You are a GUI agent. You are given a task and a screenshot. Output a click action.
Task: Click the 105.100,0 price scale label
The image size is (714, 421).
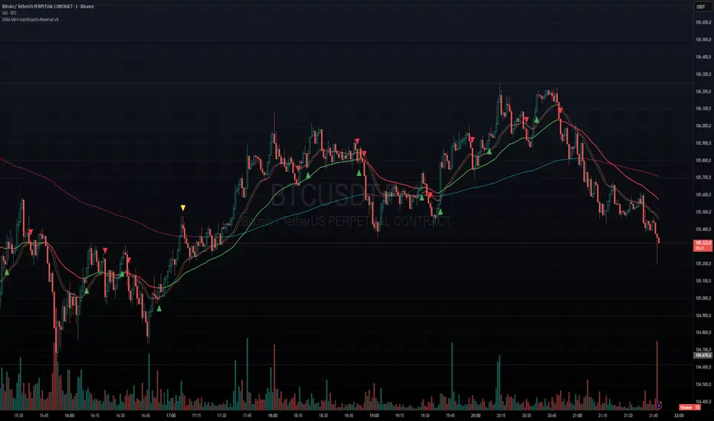(703, 281)
